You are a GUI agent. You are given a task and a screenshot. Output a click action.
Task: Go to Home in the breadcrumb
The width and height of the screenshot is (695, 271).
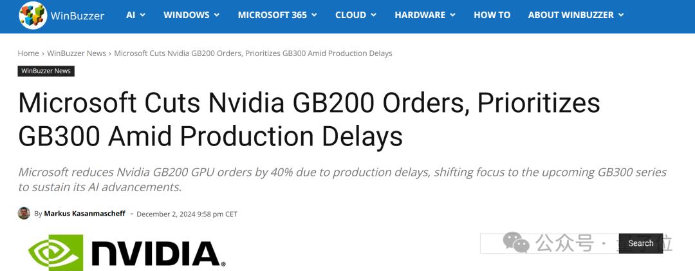(x=28, y=53)
